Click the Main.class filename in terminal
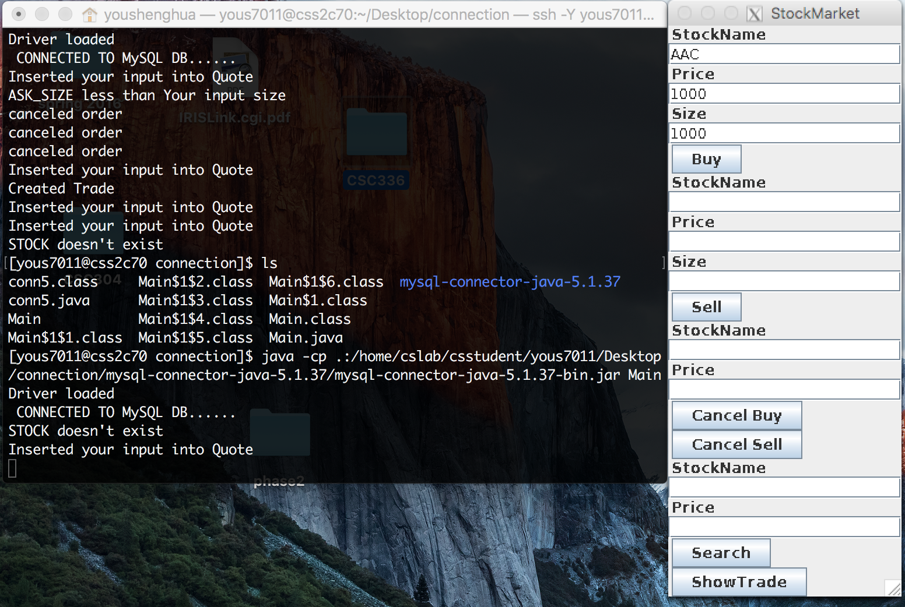The image size is (905, 607). coord(310,319)
